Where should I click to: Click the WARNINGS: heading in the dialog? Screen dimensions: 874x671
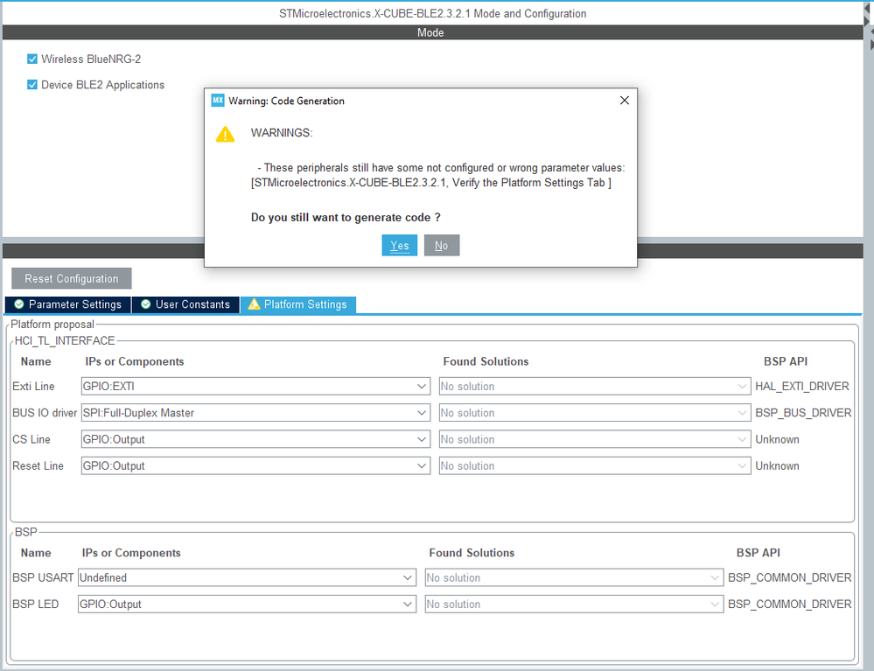coord(282,133)
